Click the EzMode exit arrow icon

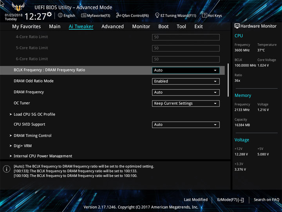point(241,200)
